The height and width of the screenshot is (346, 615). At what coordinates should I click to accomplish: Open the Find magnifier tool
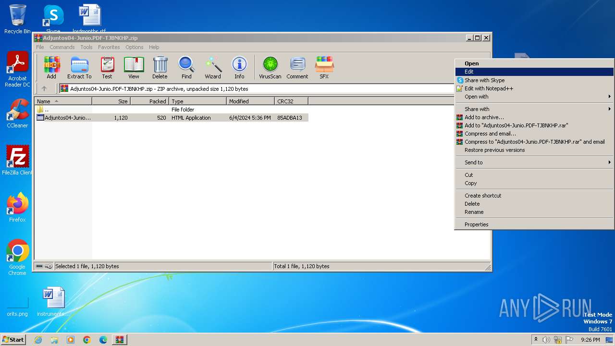(186, 68)
